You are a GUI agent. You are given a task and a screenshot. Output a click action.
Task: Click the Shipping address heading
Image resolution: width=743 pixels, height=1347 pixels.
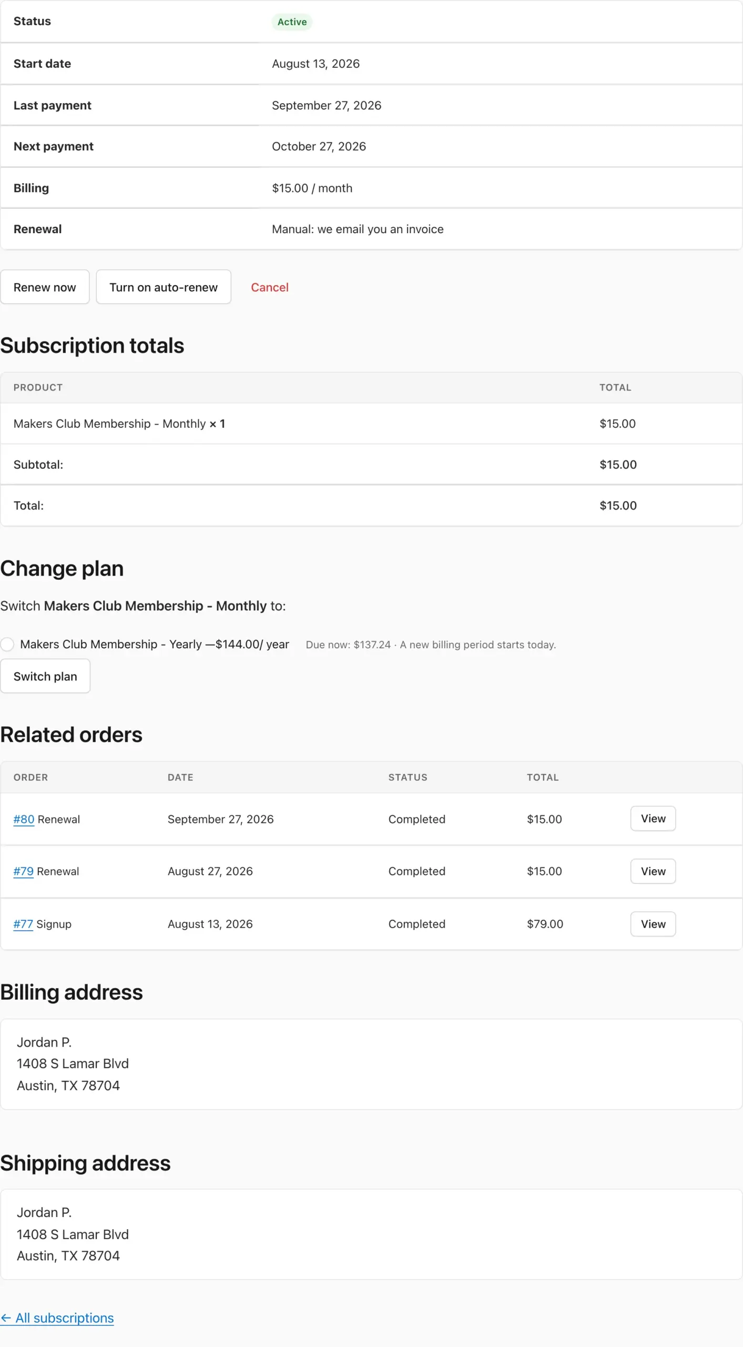pos(86,1163)
